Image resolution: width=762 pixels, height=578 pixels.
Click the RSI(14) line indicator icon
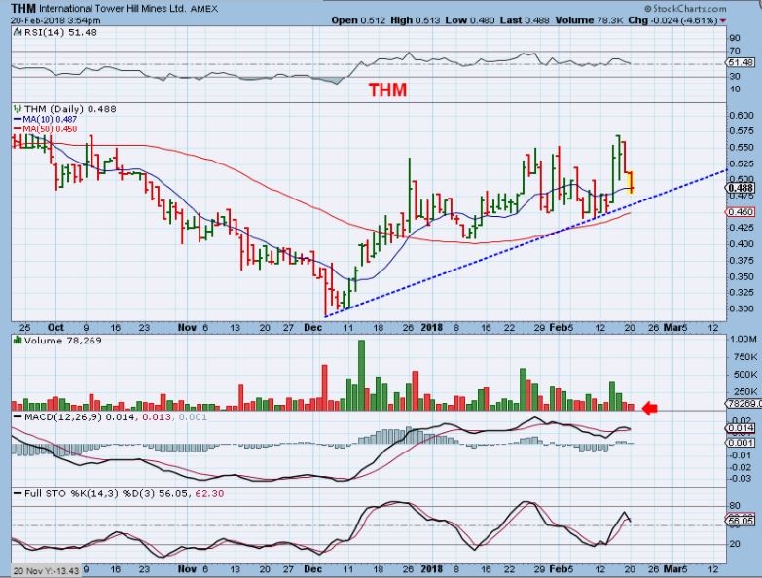[16, 32]
